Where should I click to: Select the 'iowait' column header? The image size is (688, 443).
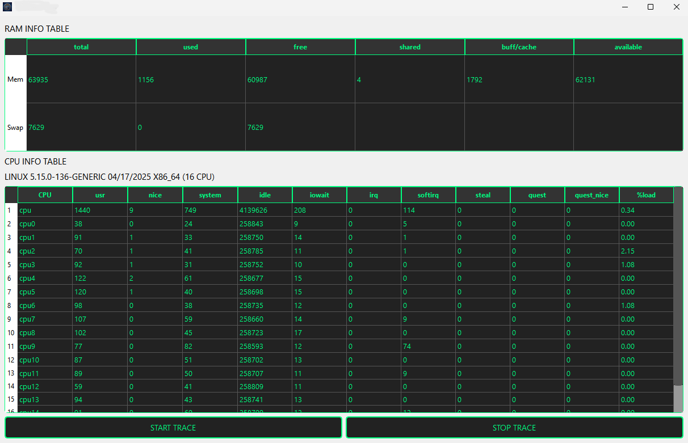(x=319, y=195)
